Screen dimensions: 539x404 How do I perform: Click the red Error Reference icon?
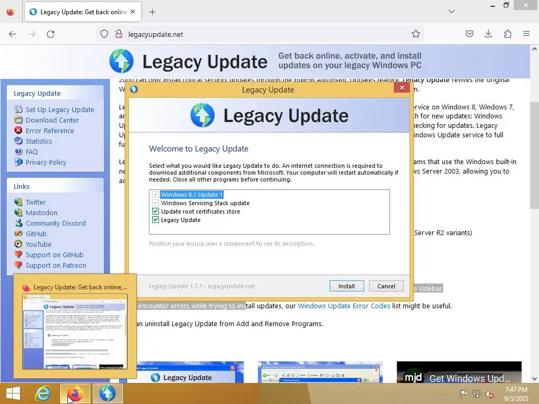(x=18, y=130)
